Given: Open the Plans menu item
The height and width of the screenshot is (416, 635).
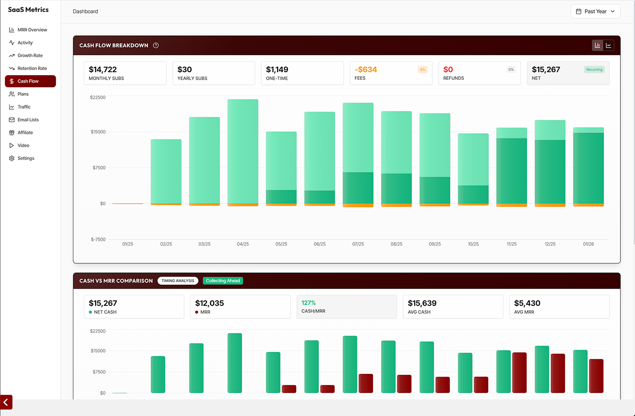Looking at the screenshot, I should (x=23, y=94).
